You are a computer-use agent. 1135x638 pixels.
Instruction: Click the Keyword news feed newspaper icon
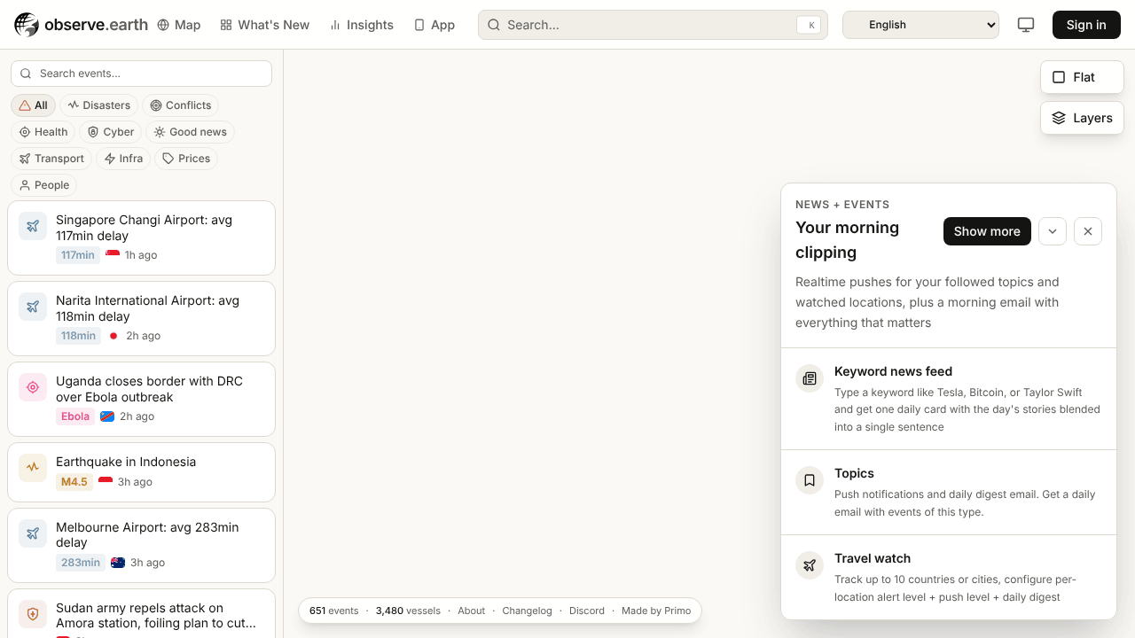[810, 378]
